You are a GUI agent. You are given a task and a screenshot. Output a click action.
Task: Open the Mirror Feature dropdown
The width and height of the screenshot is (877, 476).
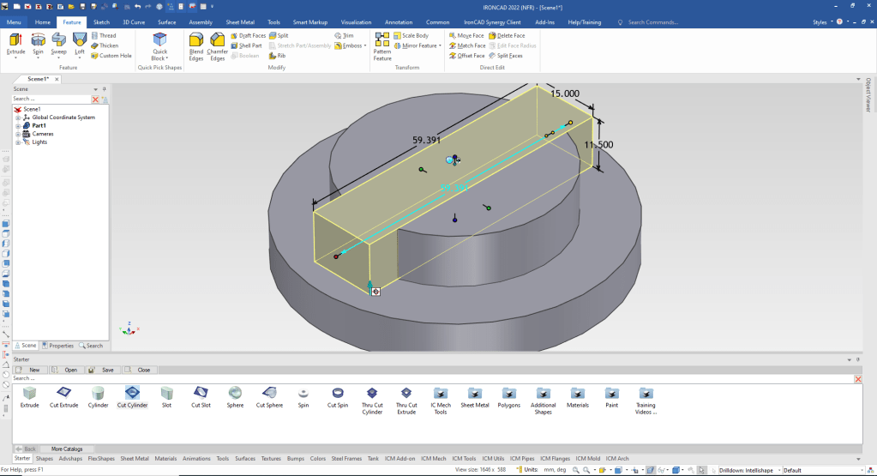coord(439,45)
